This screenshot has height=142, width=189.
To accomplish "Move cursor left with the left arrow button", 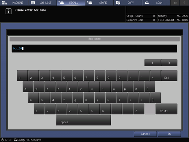I will tap(152, 63).
